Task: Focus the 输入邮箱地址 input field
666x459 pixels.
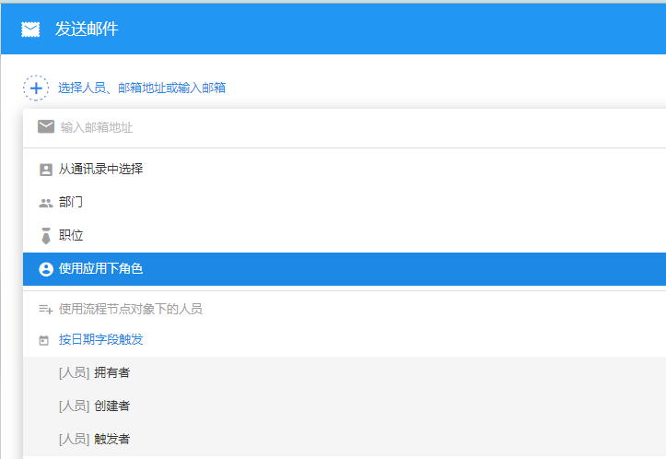Action: [344, 127]
